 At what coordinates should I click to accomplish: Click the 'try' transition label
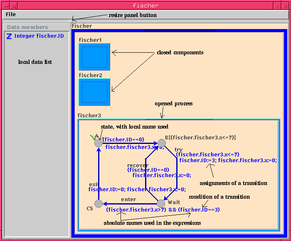(x=178, y=150)
